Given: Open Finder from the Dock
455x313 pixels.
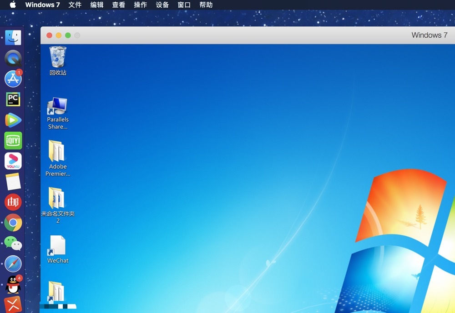Looking at the screenshot, I should point(13,38).
